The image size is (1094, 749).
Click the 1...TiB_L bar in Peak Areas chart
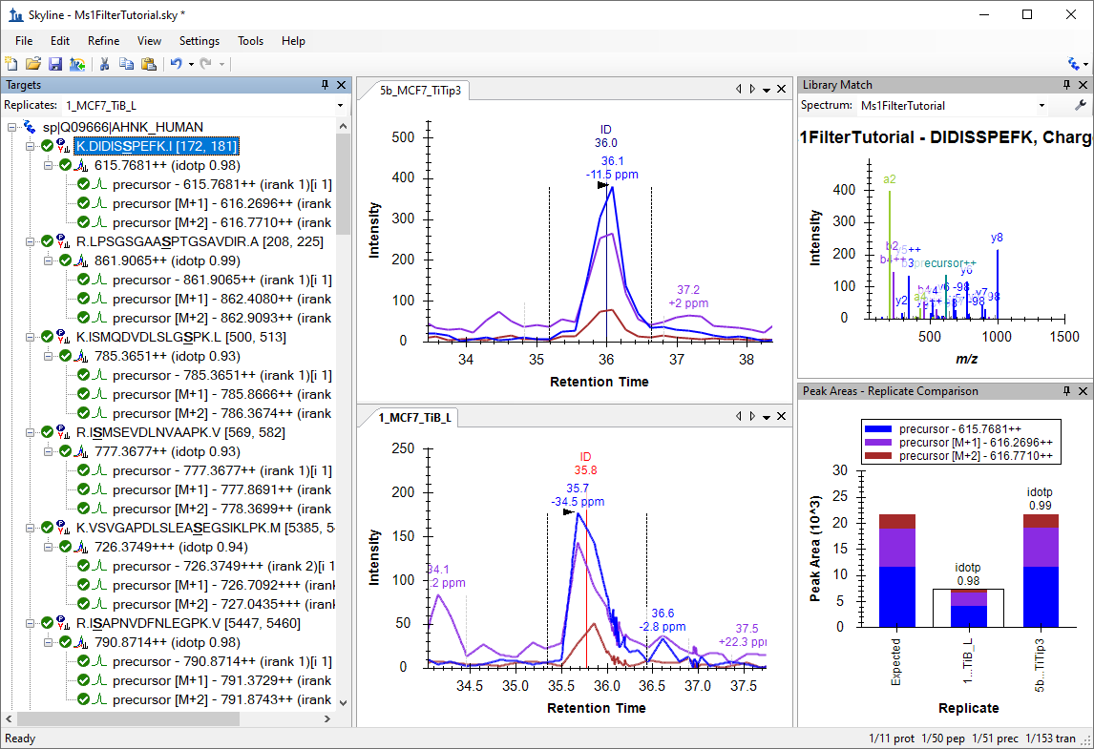(x=969, y=608)
